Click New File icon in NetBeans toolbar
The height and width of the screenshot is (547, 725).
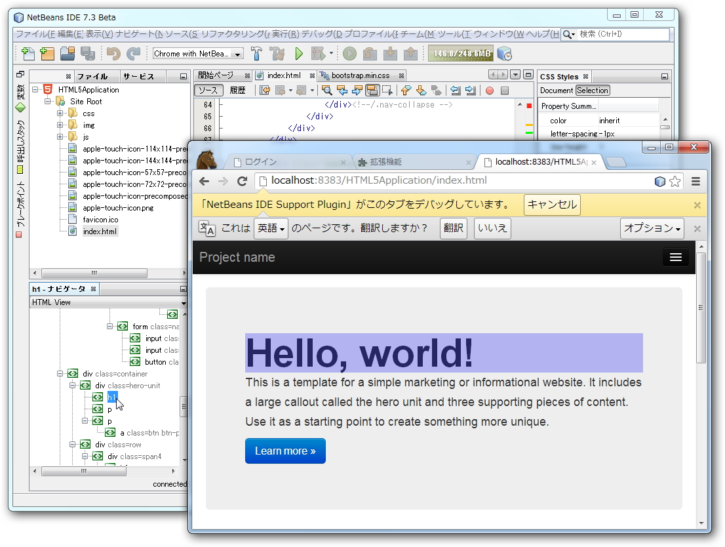[28, 54]
